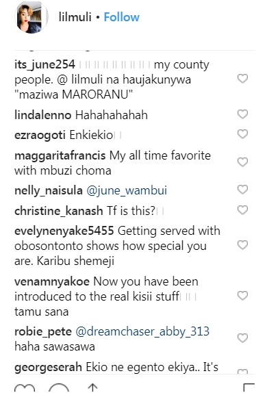Open the lilmuli username in the header
256x393 pixels.
click(75, 17)
